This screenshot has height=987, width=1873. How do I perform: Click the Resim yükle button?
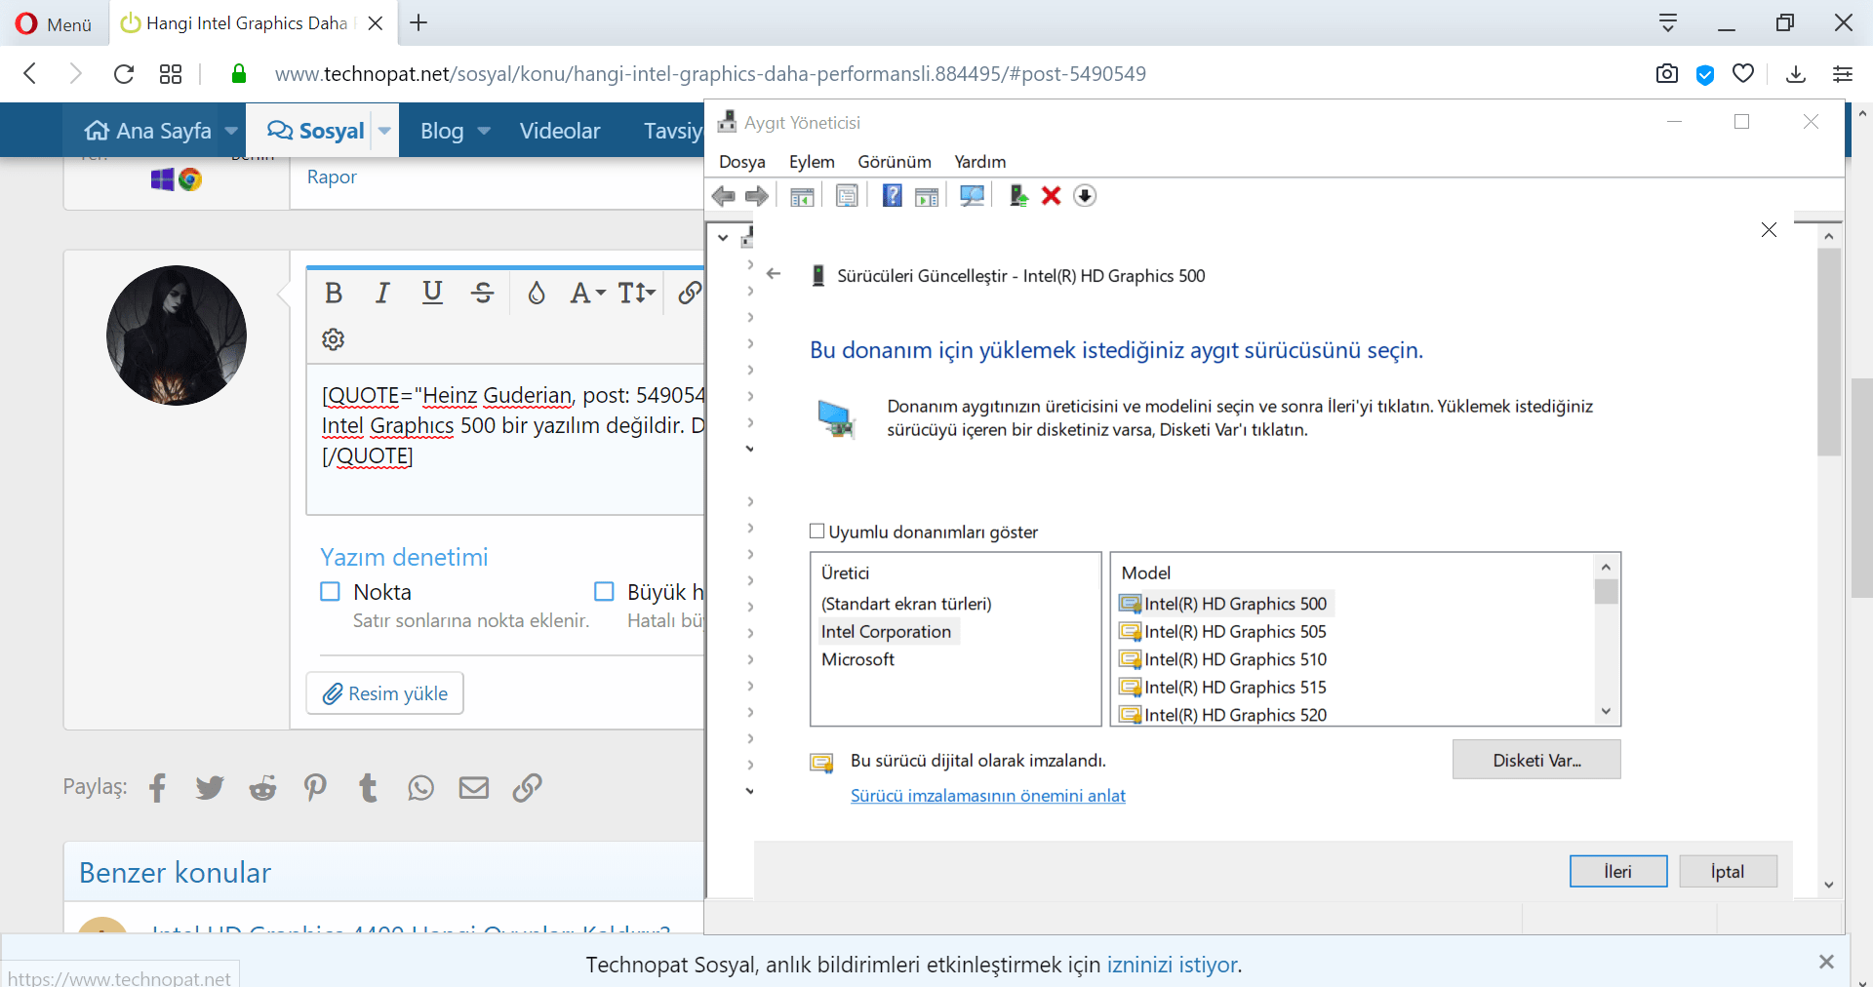[384, 693]
